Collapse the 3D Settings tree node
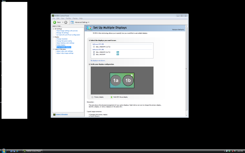The image size is (245, 153). pyautogui.click(x=54, y=29)
